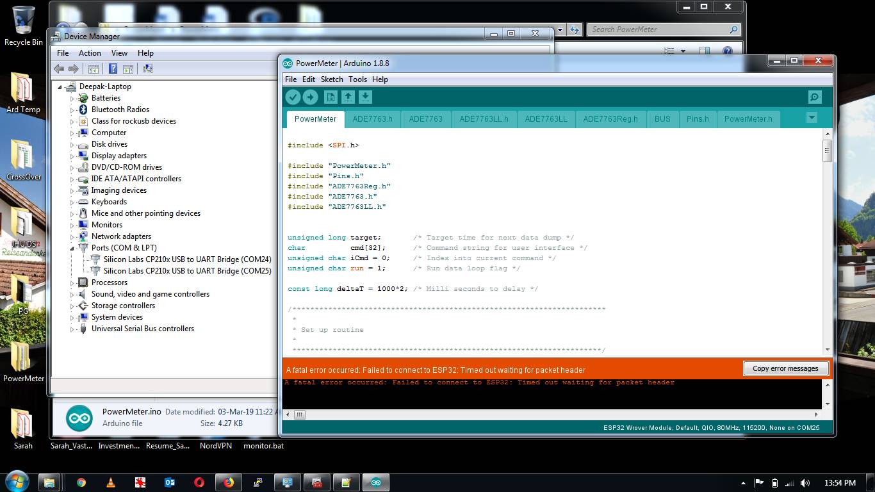Select the Imaging devices entry
This screenshot has height=492, width=875.
119,190
